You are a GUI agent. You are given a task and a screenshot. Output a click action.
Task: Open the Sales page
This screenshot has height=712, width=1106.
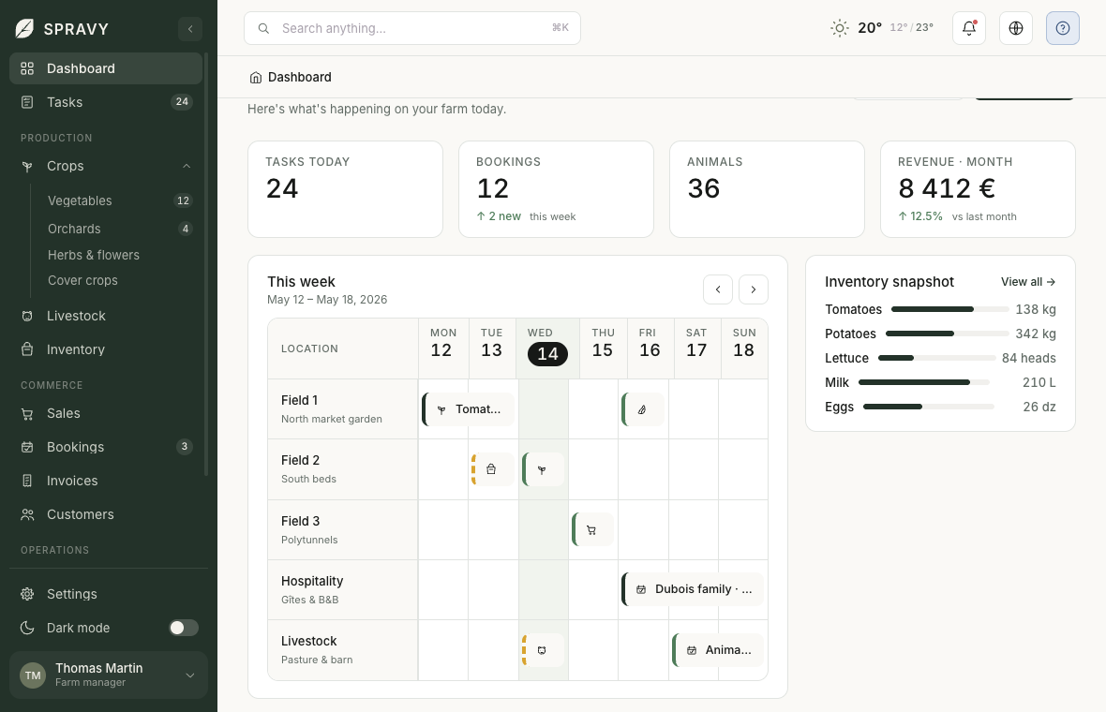point(106,414)
